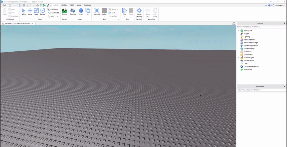Open the Terrain Editor
287x147 pixels.
(x=64, y=11)
